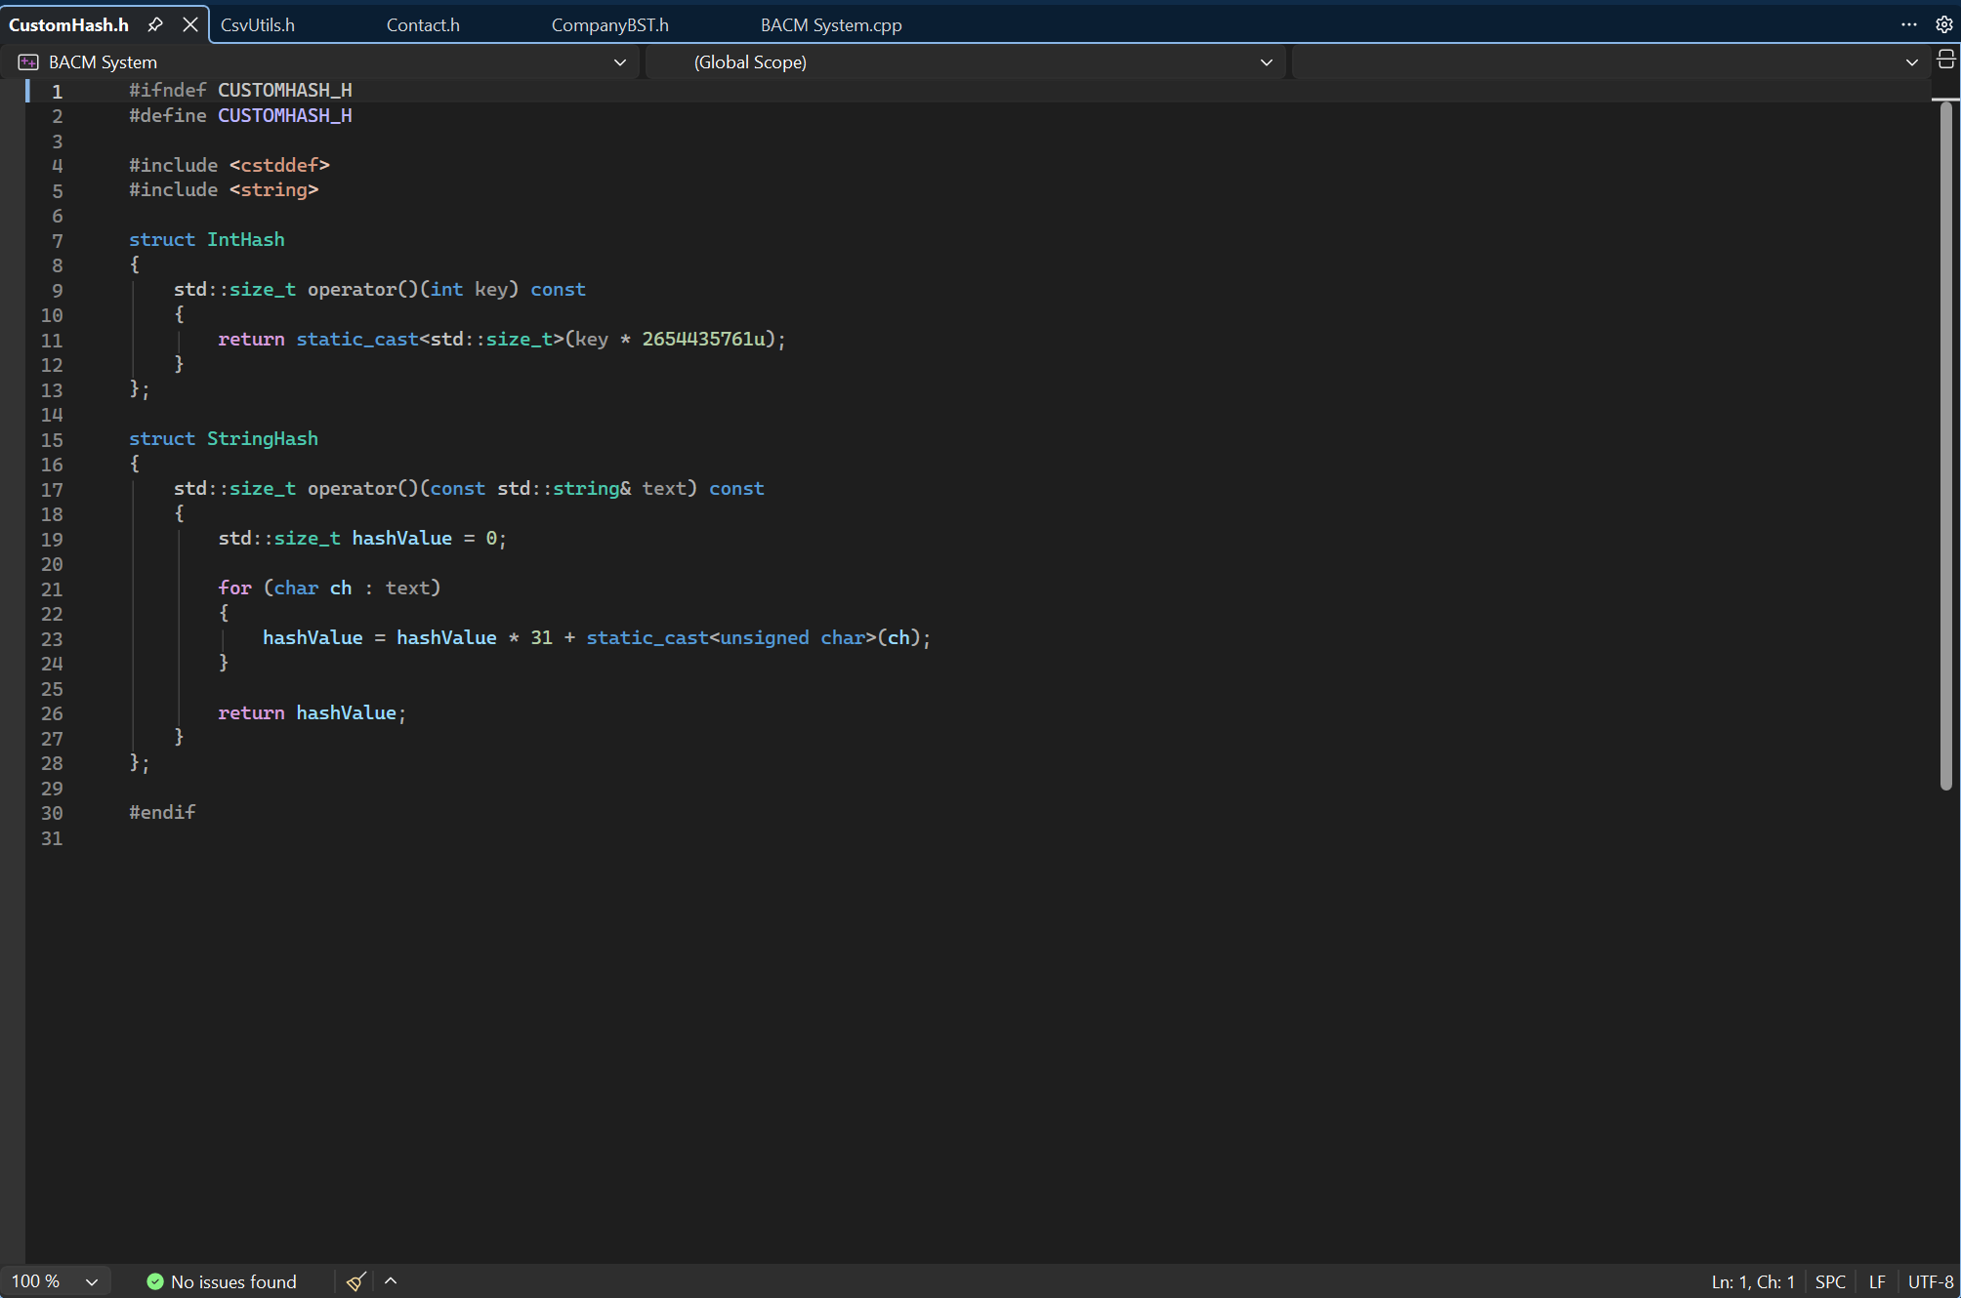This screenshot has height=1298, width=1961.
Task: Change the LF line ending setting
Action: (x=1877, y=1281)
